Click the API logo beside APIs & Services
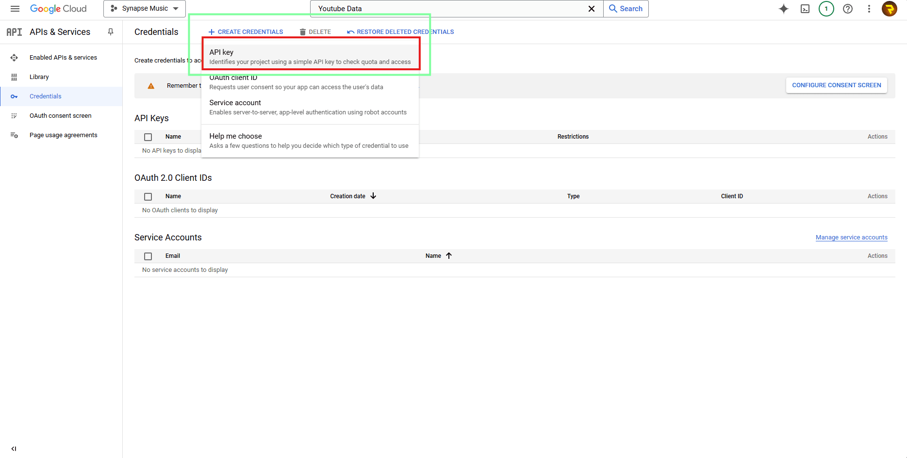The height and width of the screenshot is (458, 907). click(x=14, y=32)
